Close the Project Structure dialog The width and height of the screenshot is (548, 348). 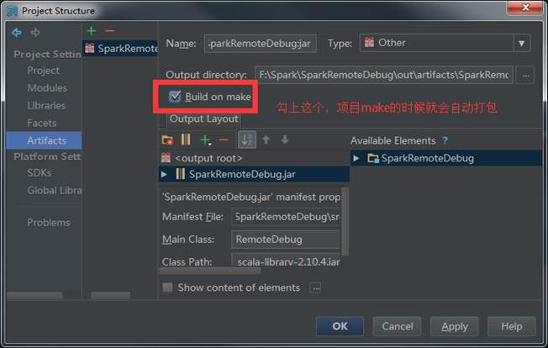coord(525,8)
